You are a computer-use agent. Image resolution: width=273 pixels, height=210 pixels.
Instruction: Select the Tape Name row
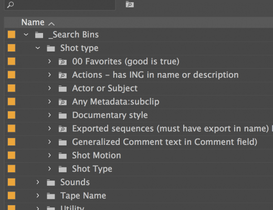click(83, 196)
